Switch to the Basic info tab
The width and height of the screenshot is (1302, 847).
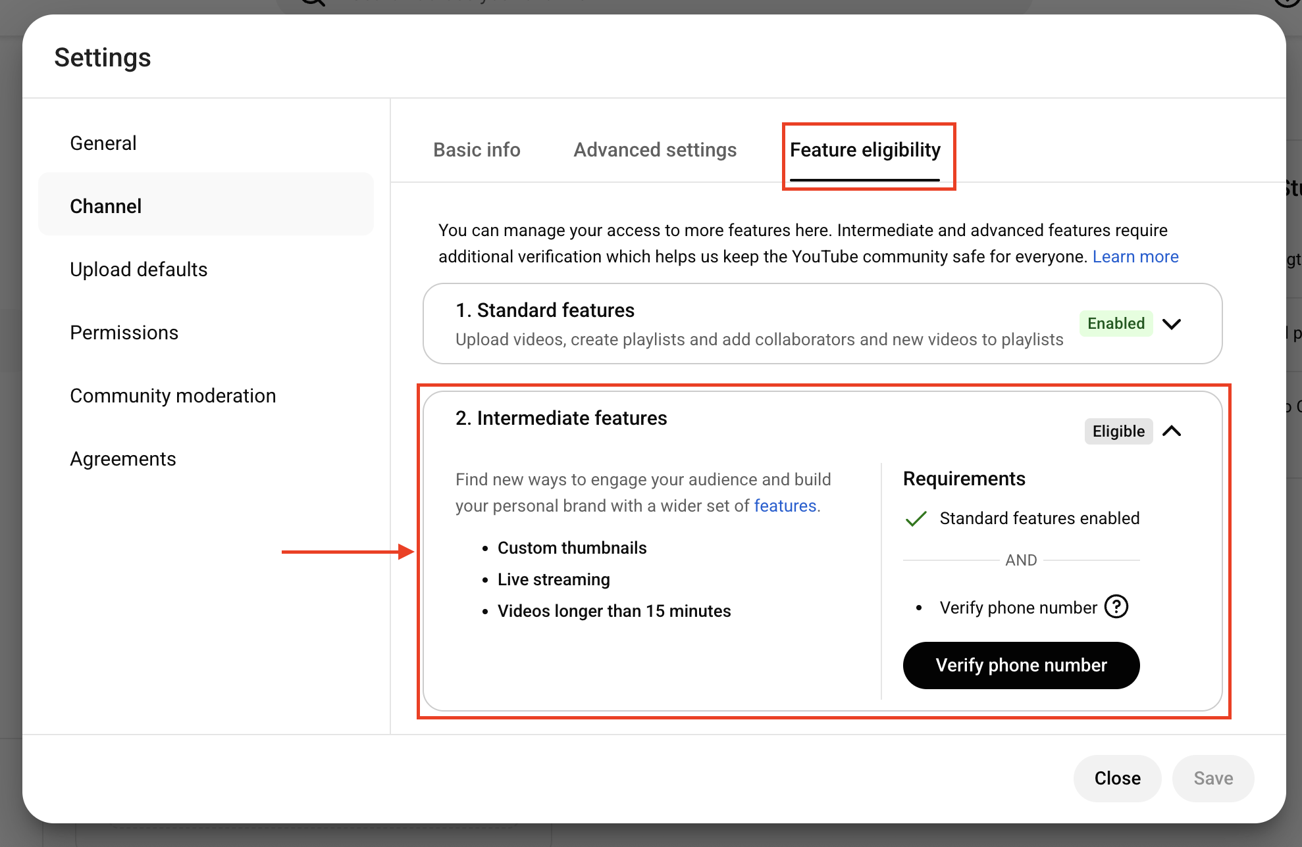click(x=477, y=150)
